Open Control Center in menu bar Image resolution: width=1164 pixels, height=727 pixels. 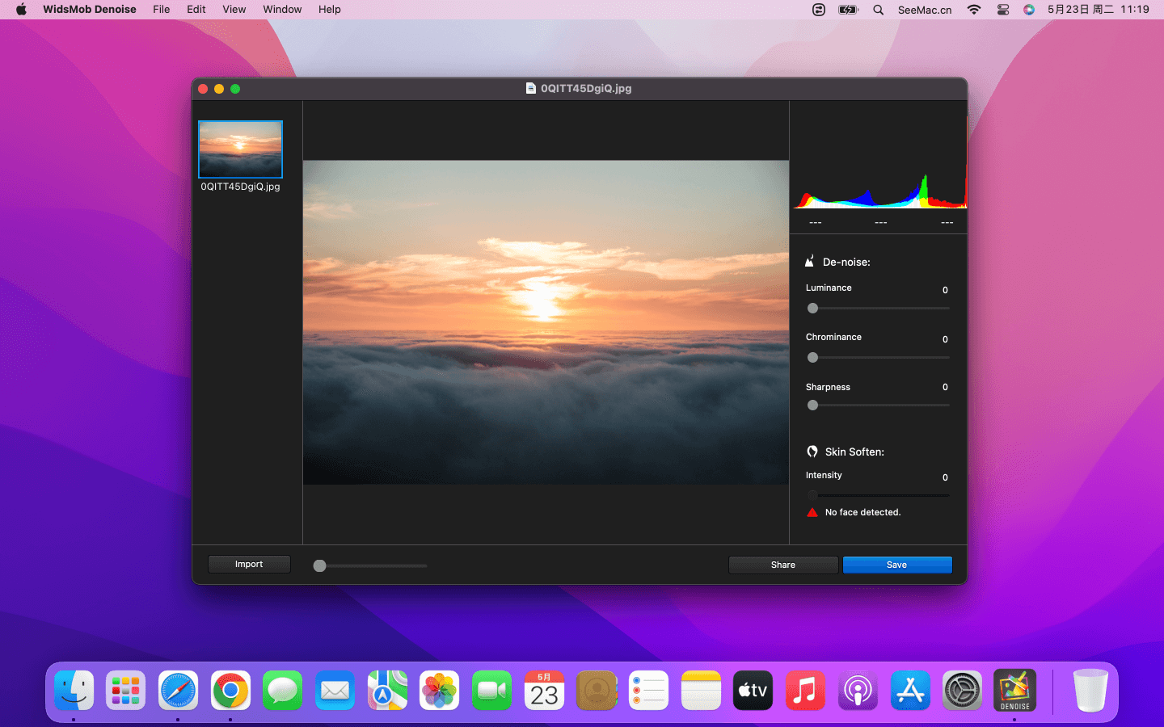1003,10
